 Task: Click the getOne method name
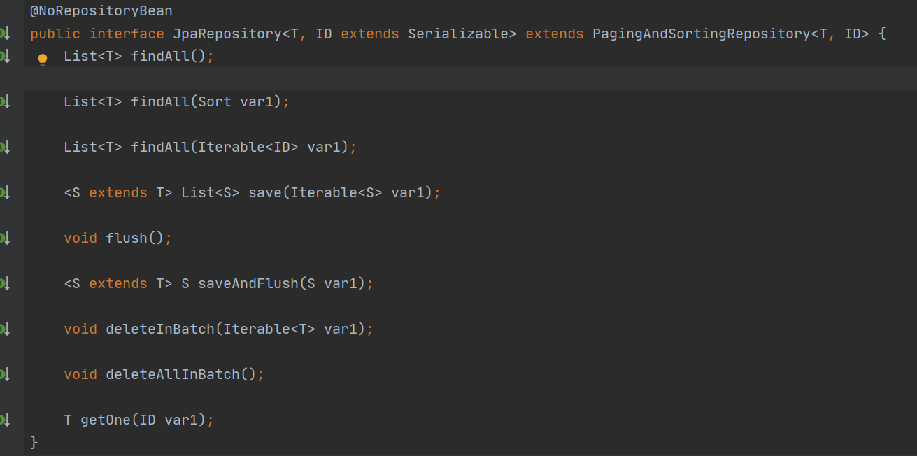click(x=106, y=420)
